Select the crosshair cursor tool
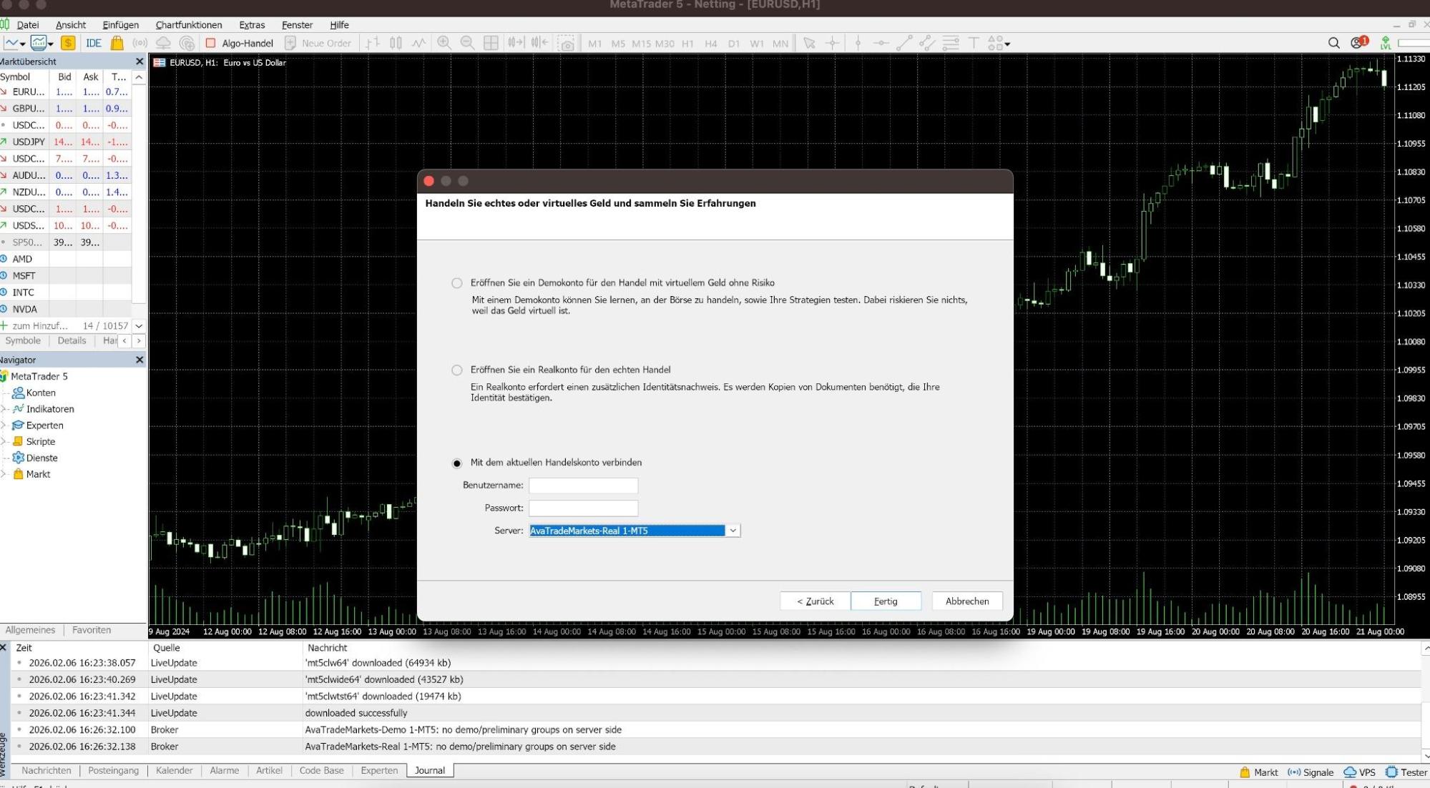 click(833, 43)
